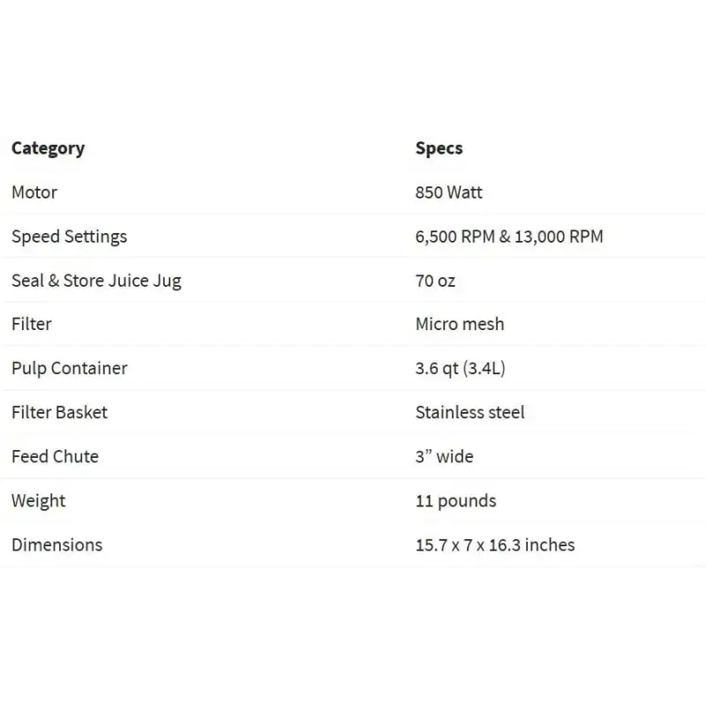
Task: Select Seal & Store Juice Jug label
Action: tap(96, 281)
